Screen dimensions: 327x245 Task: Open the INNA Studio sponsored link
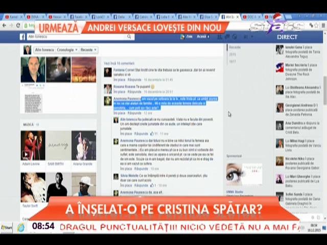[x=235, y=192]
